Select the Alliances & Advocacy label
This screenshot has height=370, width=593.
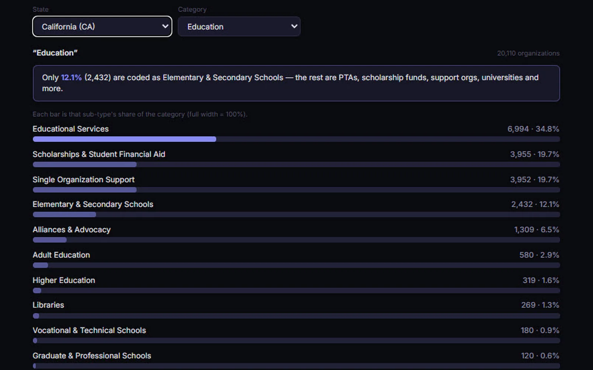[72, 230]
